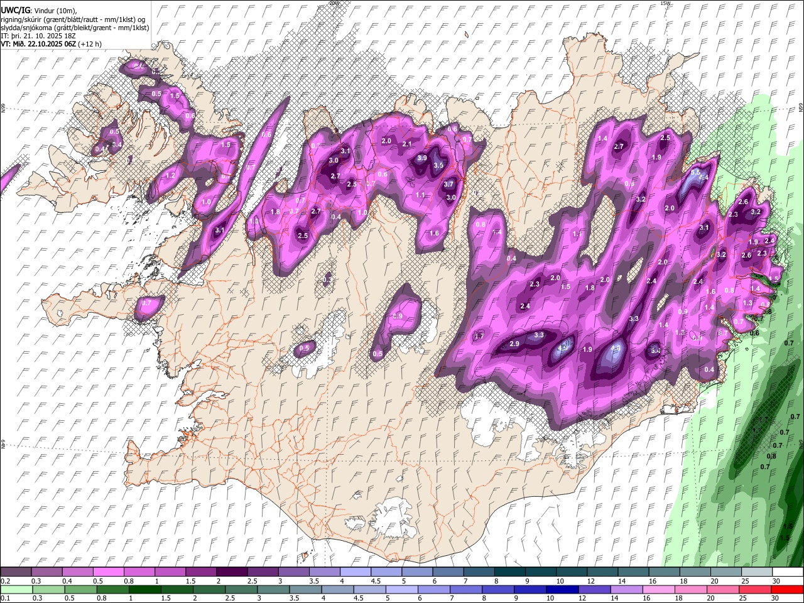Select the "2.9" snowfall value on the map
Viewport: 804px width, 603px height.
point(514,344)
